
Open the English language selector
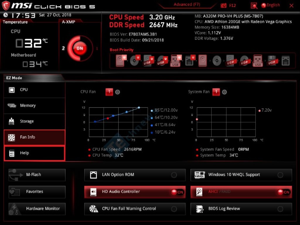271,5
